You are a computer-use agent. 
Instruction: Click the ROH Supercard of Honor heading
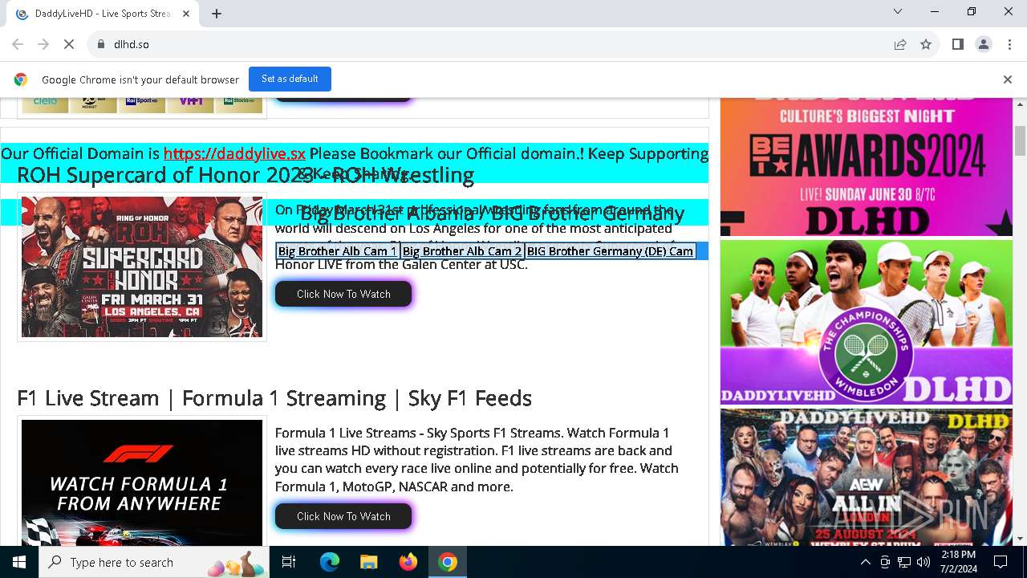pyautogui.click(x=246, y=175)
